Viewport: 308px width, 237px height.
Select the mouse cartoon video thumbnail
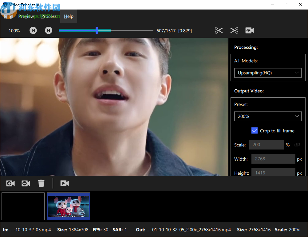coord(68,206)
